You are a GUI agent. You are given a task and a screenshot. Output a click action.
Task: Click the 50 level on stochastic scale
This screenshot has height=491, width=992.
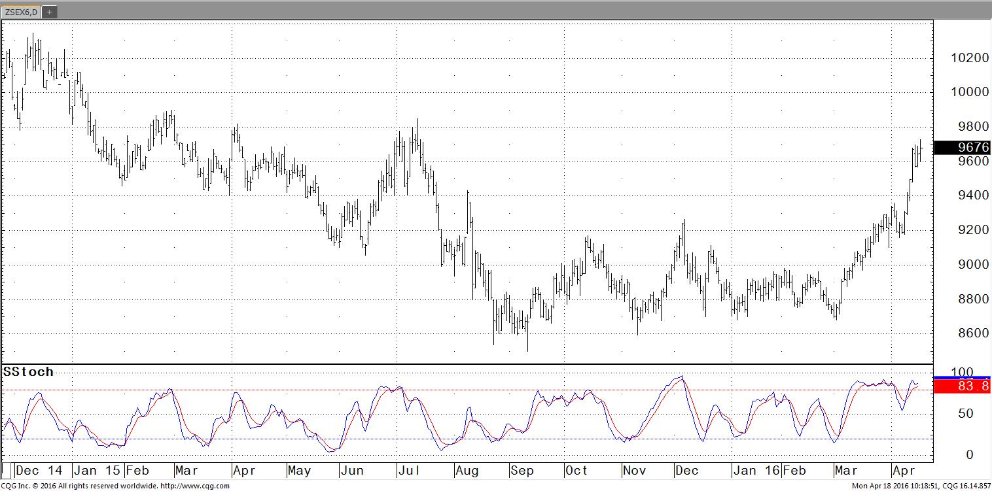tap(965, 414)
